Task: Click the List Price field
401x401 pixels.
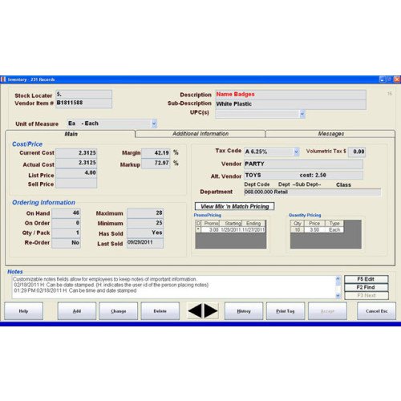Action: click(x=76, y=173)
